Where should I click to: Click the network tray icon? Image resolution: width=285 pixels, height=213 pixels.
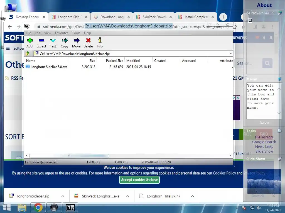252,208
